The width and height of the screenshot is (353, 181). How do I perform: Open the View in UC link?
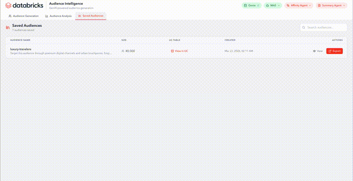pyautogui.click(x=180, y=51)
